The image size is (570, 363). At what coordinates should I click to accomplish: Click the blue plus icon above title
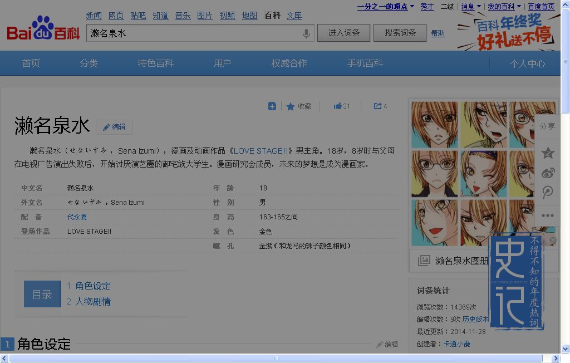coord(272,106)
